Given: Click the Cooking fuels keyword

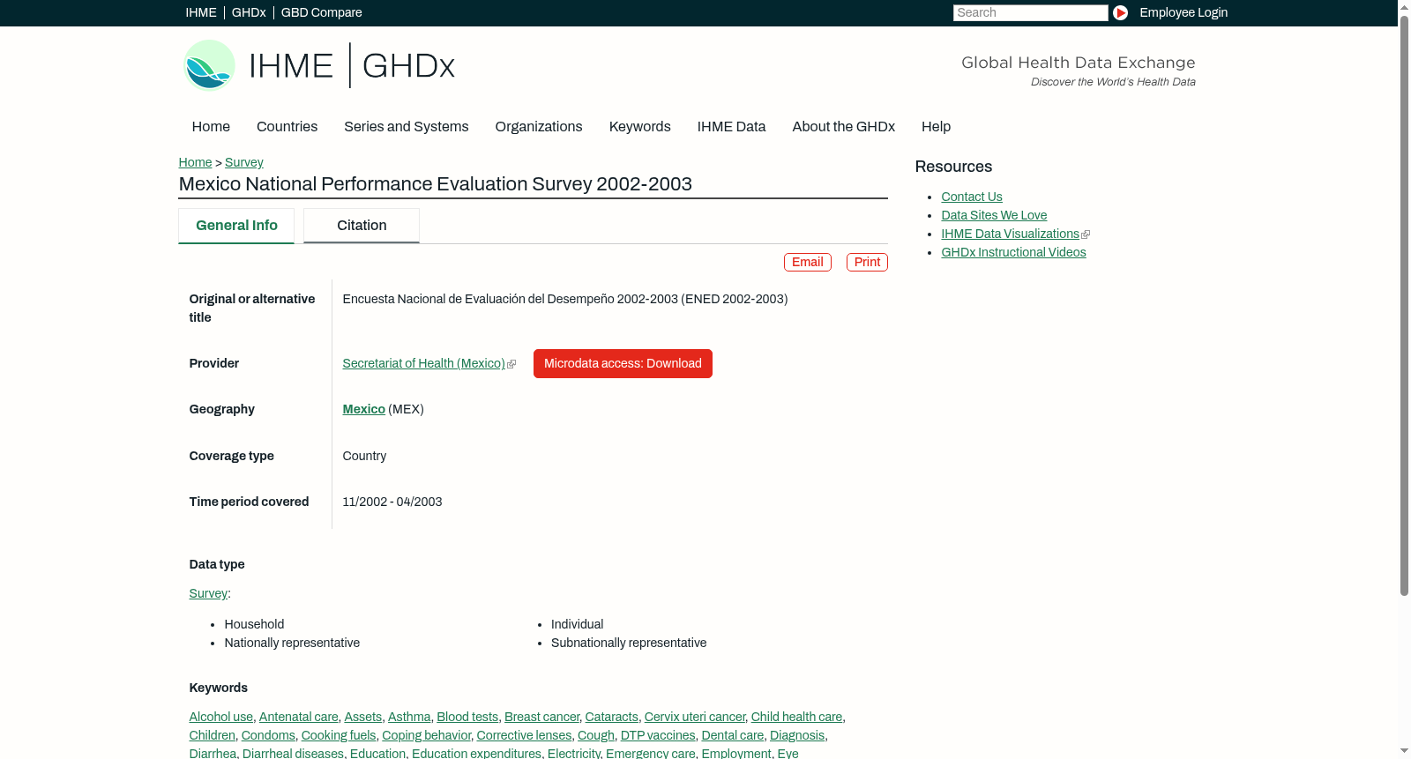Looking at the screenshot, I should (x=339, y=735).
